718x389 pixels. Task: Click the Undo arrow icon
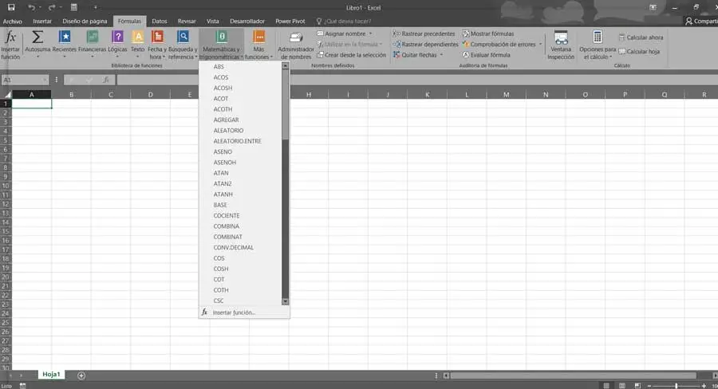pyautogui.click(x=31, y=7)
